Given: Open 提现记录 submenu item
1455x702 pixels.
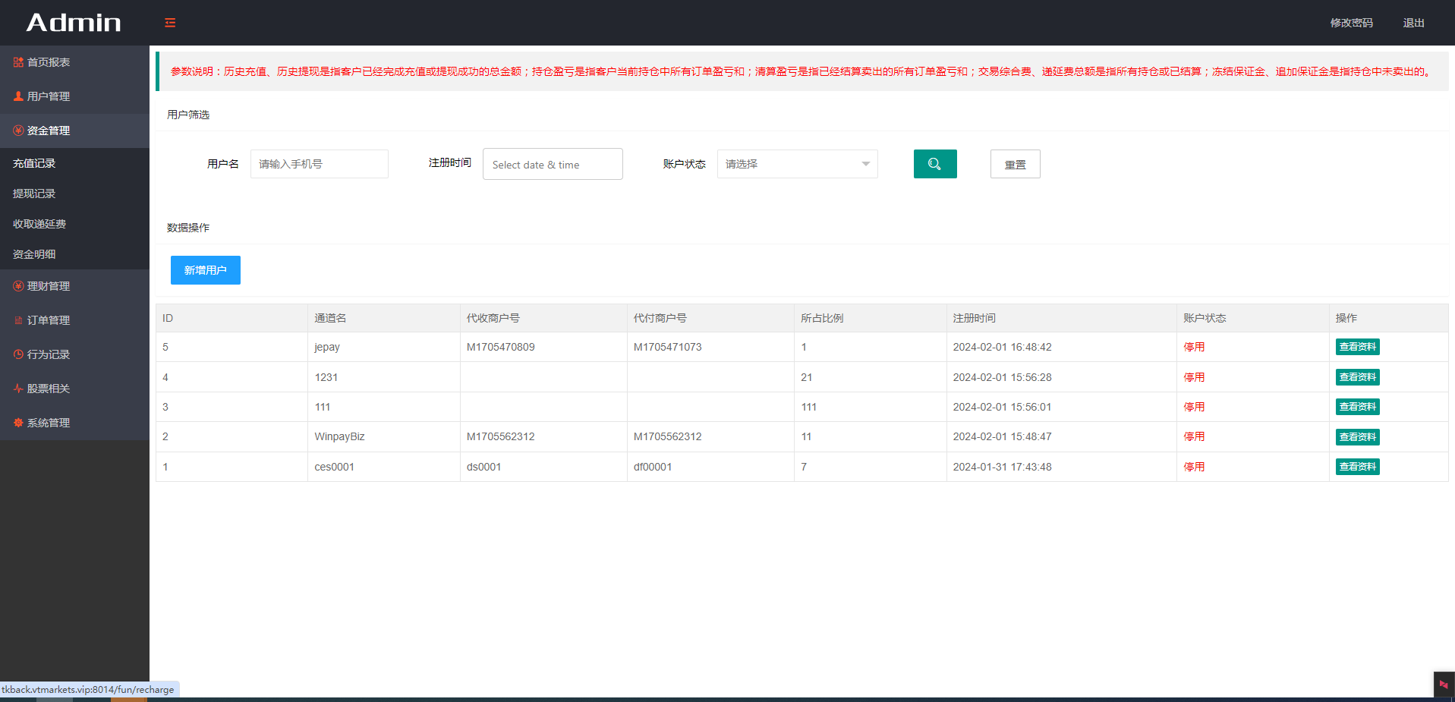Looking at the screenshot, I should (x=34, y=194).
